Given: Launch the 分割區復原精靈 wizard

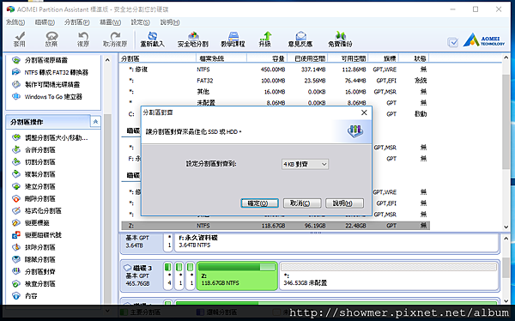Looking at the screenshot, I should [x=39, y=60].
